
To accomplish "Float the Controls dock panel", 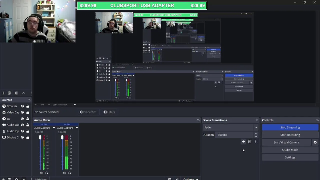I will (317, 120).
